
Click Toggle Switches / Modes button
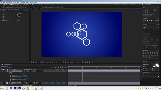(x=28, y=85)
